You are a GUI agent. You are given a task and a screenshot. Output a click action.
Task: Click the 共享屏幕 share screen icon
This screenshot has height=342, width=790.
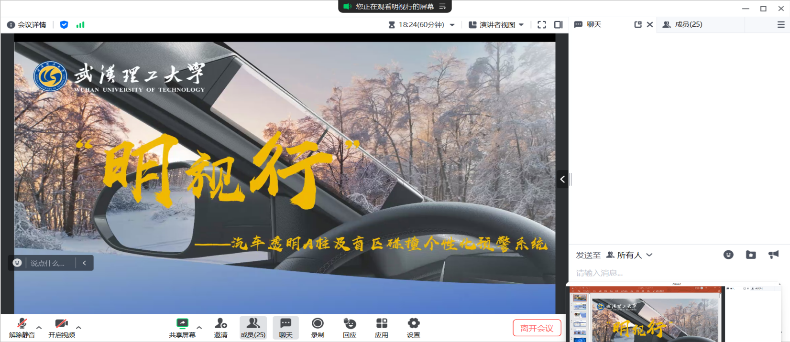click(182, 328)
